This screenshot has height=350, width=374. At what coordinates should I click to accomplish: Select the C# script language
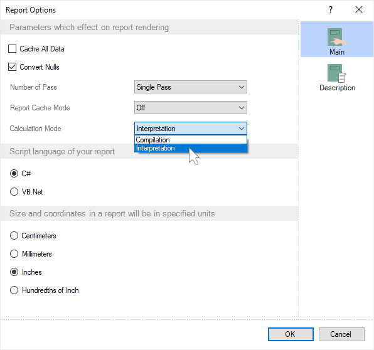(14, 173)
